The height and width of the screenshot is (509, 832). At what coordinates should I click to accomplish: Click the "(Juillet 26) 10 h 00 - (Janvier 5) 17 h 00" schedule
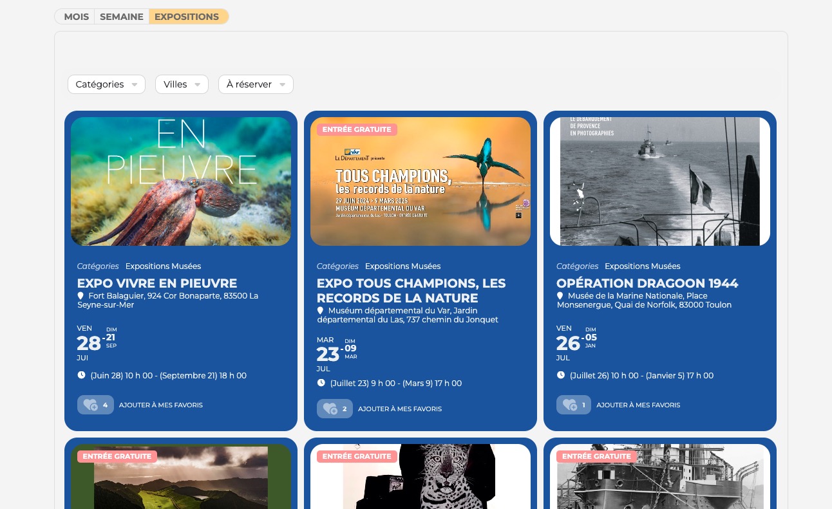pyautogui.click(x=643, y=376)
